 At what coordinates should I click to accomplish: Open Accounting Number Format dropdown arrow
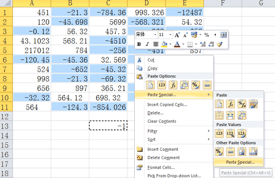click(200, 35)
